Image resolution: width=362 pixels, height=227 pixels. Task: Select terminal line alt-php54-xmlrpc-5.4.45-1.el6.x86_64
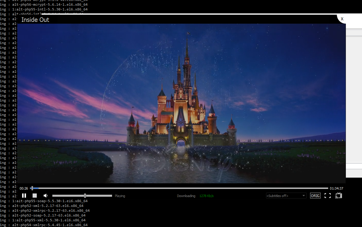coord(50,225)
